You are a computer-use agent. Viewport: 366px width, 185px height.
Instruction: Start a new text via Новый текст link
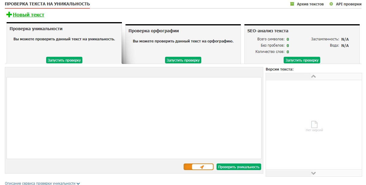(28, 15)
